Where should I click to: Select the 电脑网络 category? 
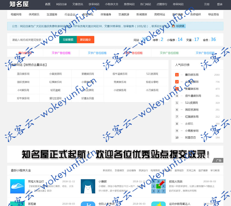(16, 14)
